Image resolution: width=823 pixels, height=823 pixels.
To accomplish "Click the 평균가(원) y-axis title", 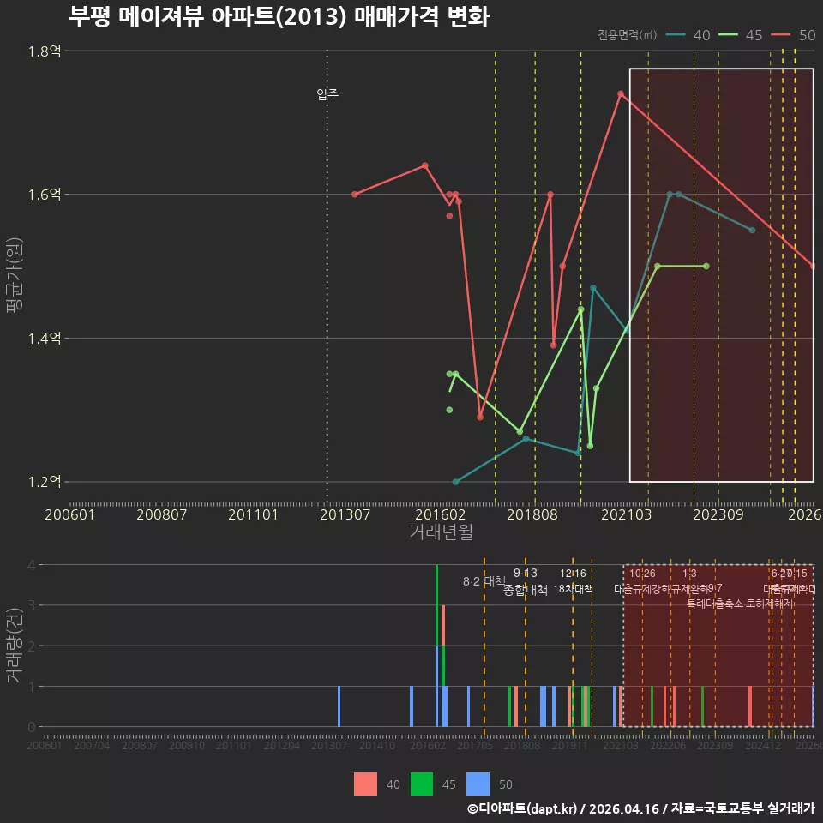I will click(15, 275).
